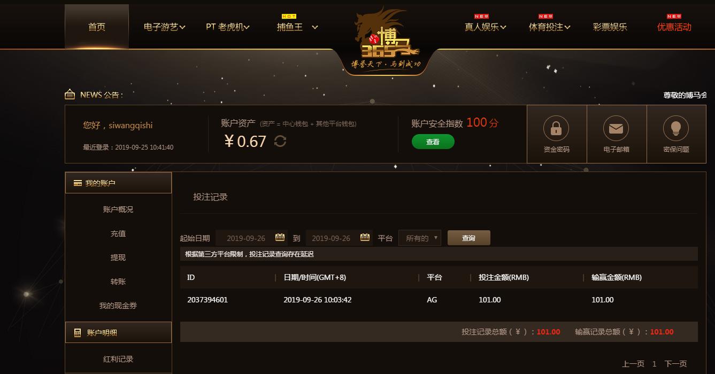Expand the 电子游艺 menu
The height and width of the screenshot is (374, 715).
click(x=164, y=27)
